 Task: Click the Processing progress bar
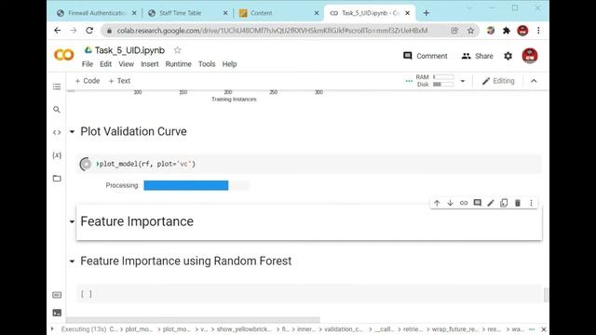click(196, 185)
